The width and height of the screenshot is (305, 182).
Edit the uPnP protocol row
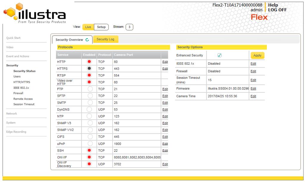point(165,144)
